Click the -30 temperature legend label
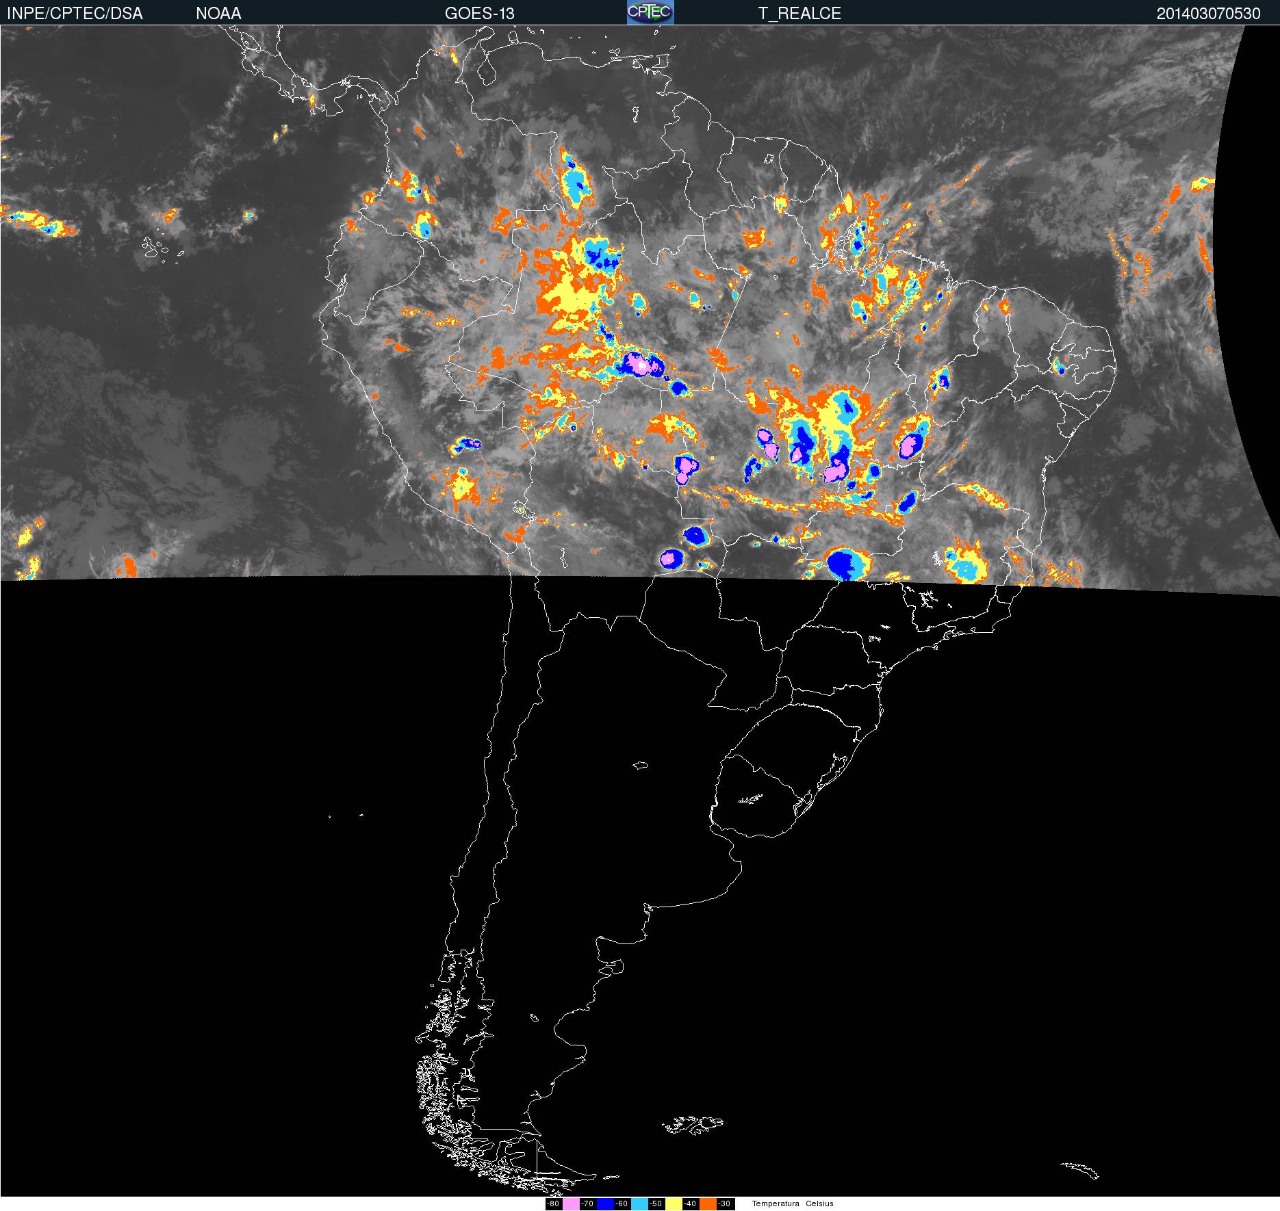Image resolution: width=1280 pixels, height=1211 pixels. click(725, 1203)
